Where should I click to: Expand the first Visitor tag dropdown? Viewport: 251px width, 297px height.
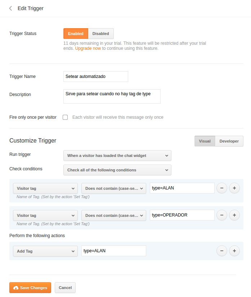pos(45,188)
